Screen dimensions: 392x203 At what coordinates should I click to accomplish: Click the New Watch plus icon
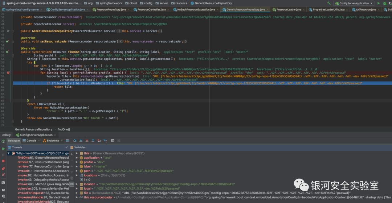[72, 154]
